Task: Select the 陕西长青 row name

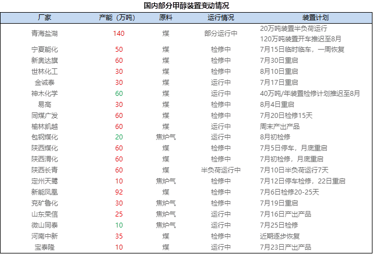Action: point(45,170)
